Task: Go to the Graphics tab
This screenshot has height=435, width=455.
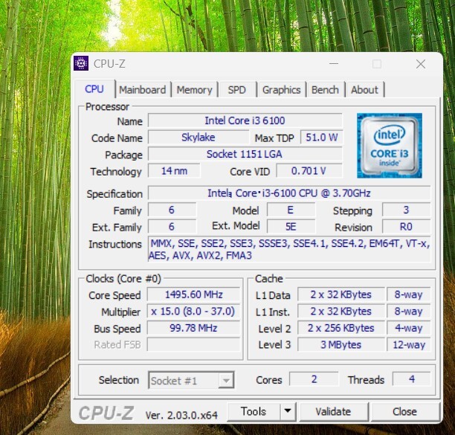Action: (281, 90)
